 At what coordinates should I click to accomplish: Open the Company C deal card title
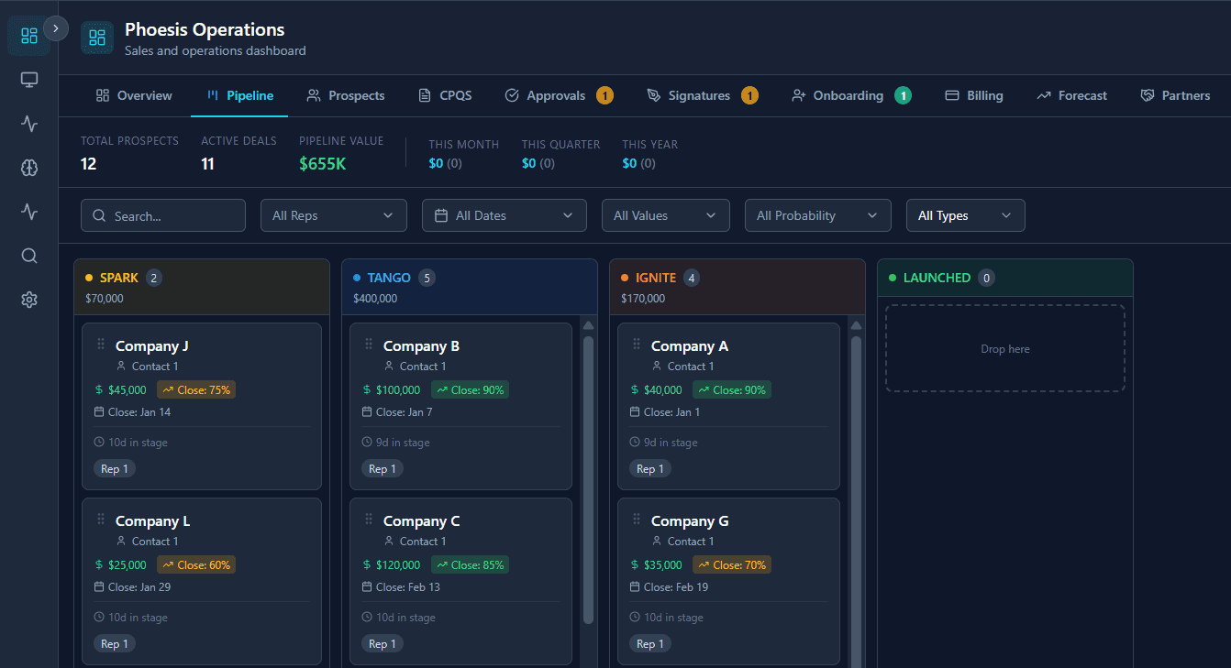[x=422, y=520]
